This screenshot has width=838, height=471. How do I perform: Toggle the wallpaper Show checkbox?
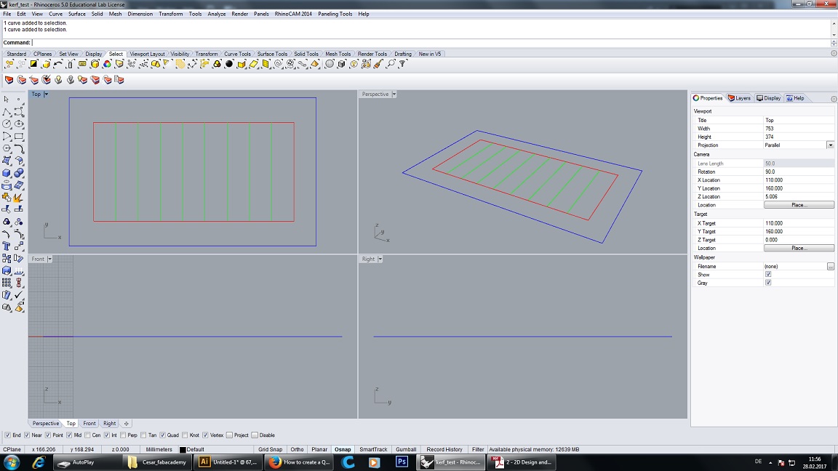pos(768,275)
